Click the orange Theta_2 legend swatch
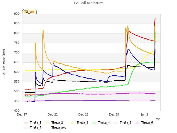This screenshot has width=177, height=133. pyautogui.click(x=47, y=123)
